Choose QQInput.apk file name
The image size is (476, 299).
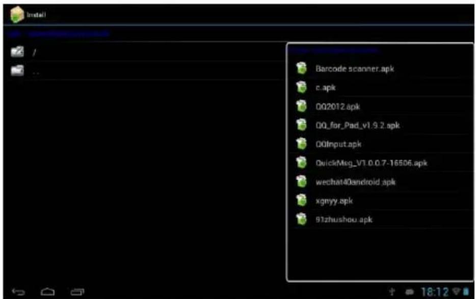pos(338,144)
